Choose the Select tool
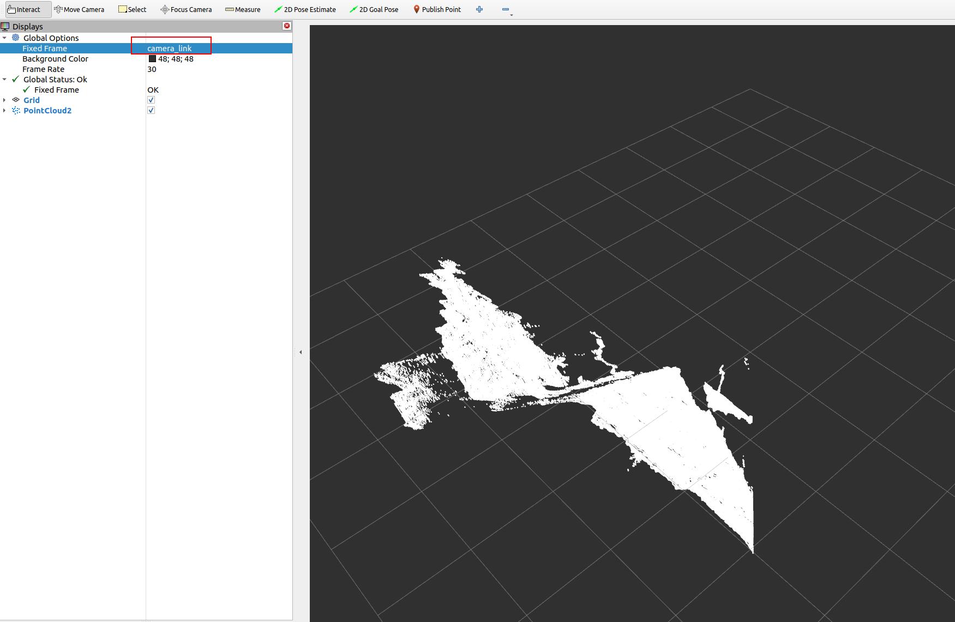Image resolution: width=955 pixels, height=622 pixels. point(132,9)
